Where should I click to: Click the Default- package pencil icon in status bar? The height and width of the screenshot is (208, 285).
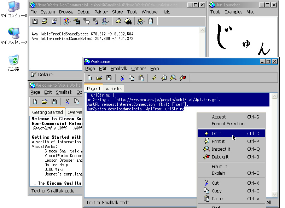point(34,75)
